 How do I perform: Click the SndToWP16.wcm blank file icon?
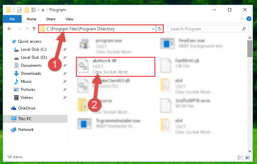166,106
